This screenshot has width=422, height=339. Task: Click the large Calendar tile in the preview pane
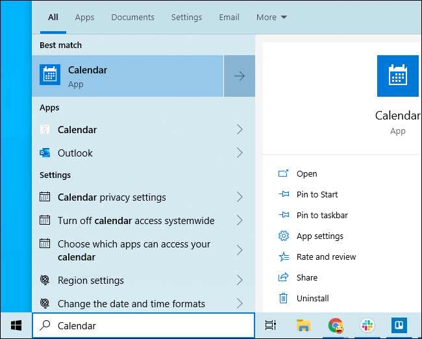pyautogui.click(x=398, y=76)
